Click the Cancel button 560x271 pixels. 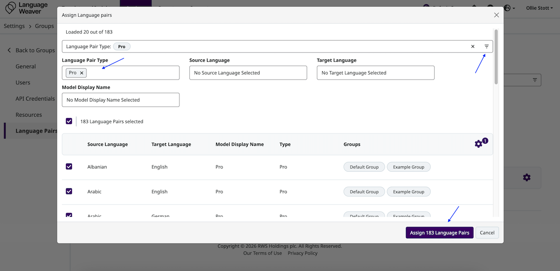(487, 233)
